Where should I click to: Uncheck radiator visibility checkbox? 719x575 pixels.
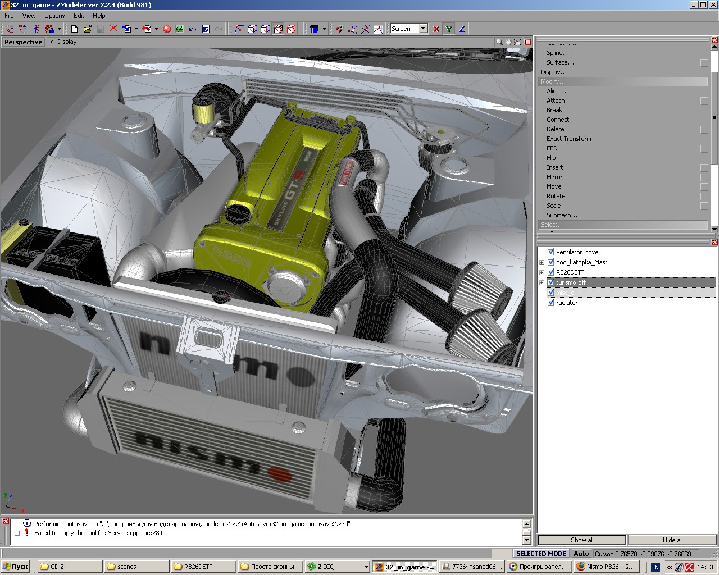point(551,303)
